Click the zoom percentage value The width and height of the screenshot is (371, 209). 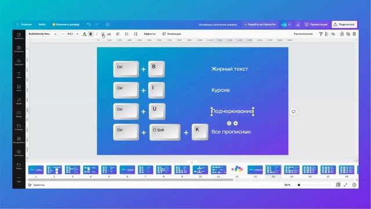pos(288,185)
